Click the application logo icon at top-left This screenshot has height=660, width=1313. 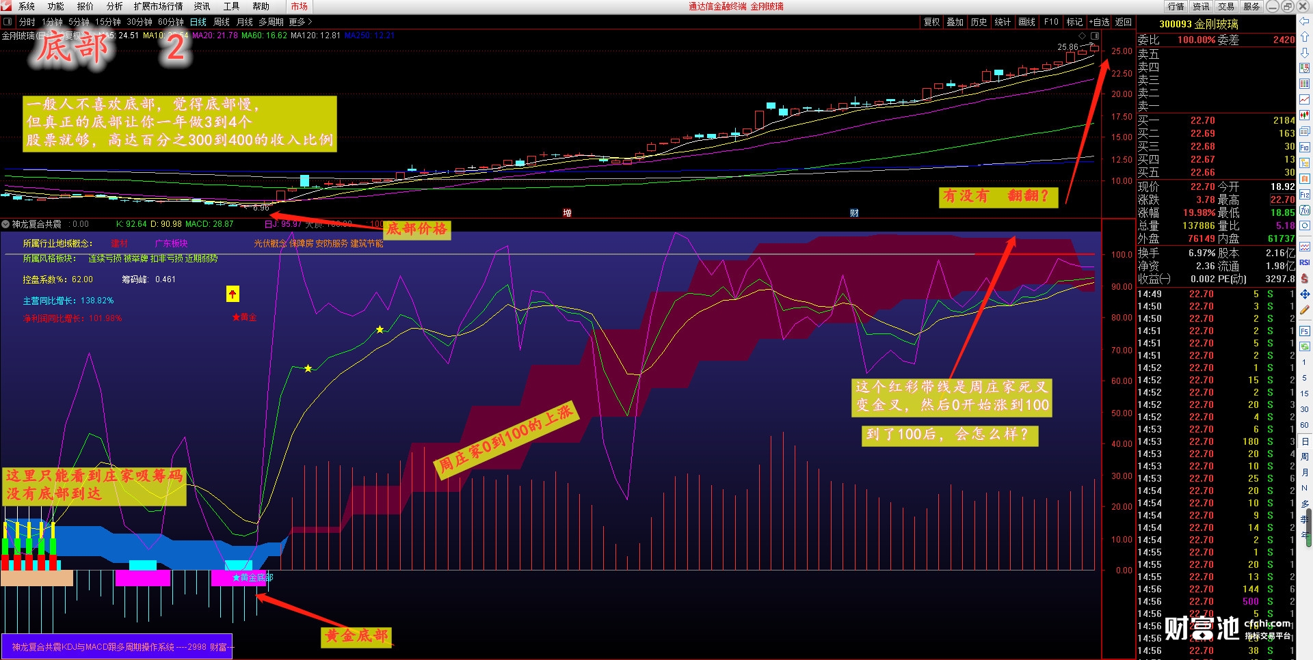[x=6, y=6]
